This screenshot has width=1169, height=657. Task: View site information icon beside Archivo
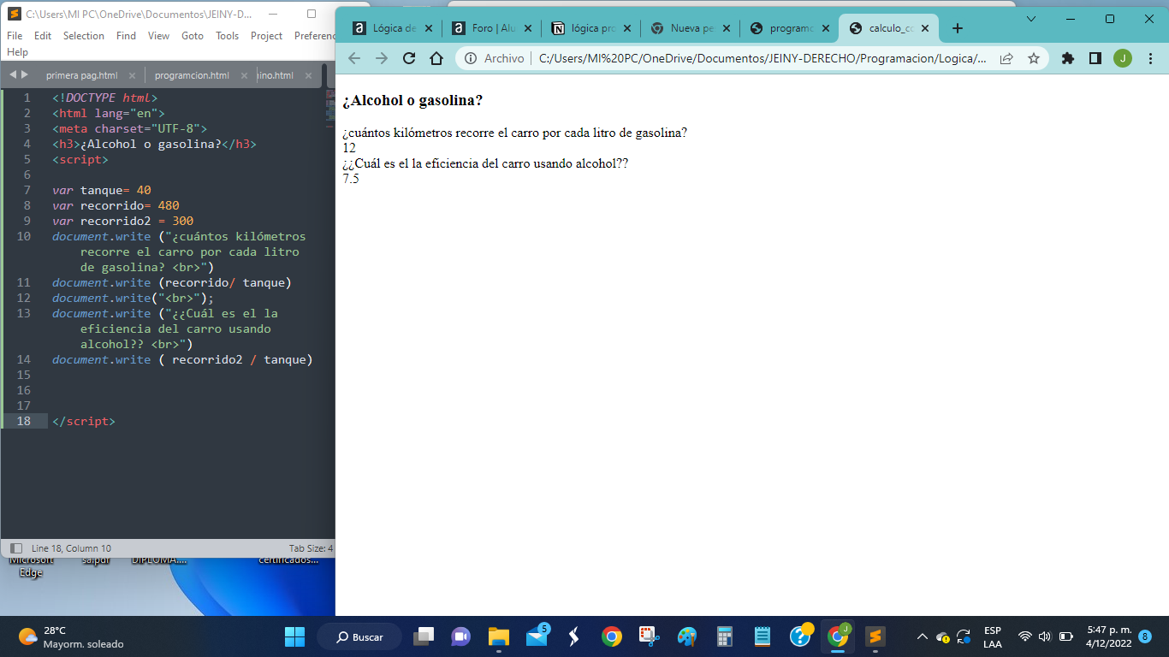coord(470,58)
